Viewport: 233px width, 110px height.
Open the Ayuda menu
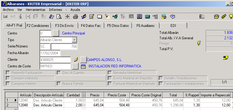(x=75, y=10)
